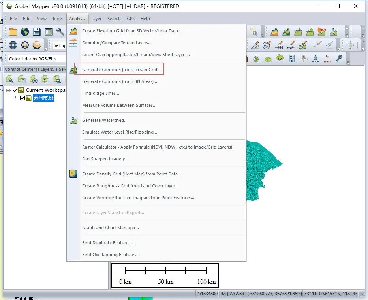Open the Tools menu
368x300 pixels.
pos(58,19)
